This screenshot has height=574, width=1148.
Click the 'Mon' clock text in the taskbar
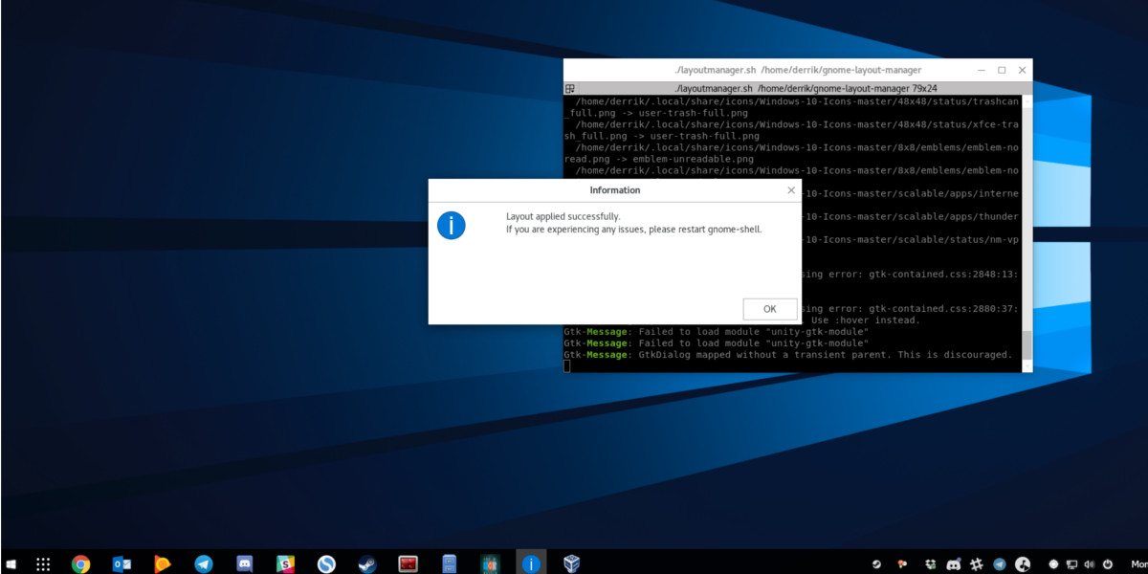[x=1137, y=564]
